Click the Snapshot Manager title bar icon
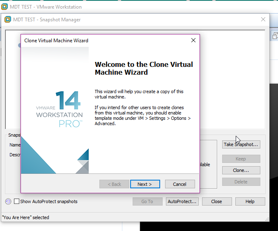 pos(8,19)
